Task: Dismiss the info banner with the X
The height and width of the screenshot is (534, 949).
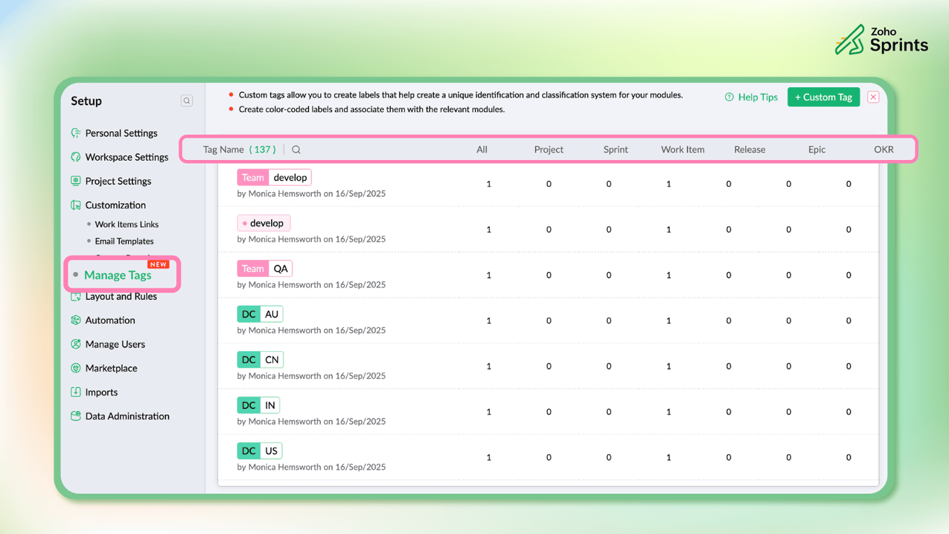Action: coord(873,97)
